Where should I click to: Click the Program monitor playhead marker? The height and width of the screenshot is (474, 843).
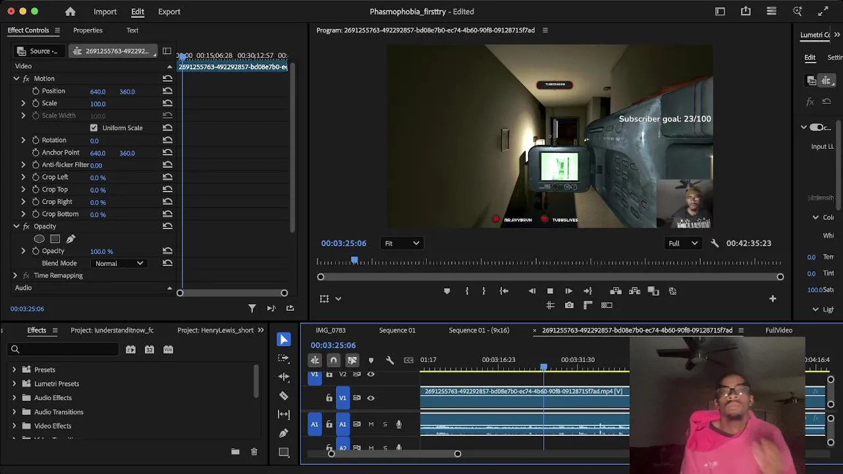click(354, 261)
